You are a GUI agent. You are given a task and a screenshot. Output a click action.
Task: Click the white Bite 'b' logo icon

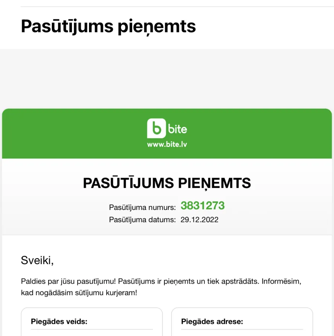tap(156, 128)
